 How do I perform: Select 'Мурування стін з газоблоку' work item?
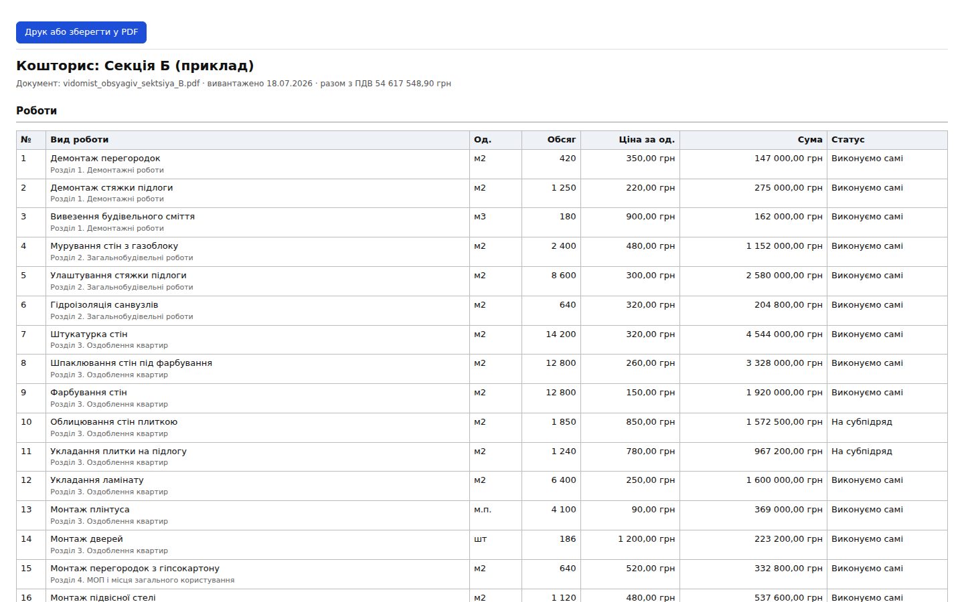coord(114,246)
